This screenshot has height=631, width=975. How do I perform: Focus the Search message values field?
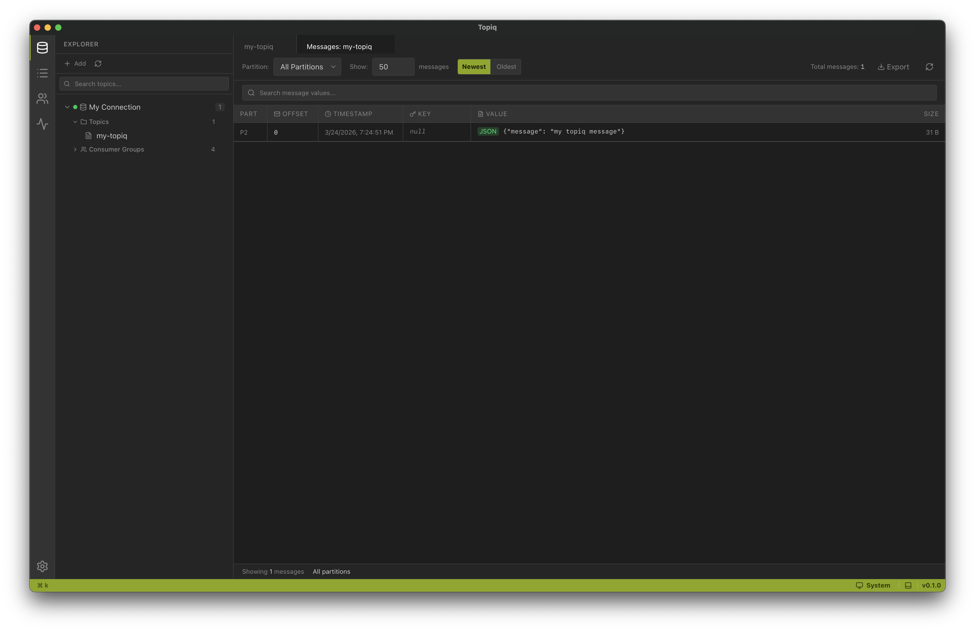pyautogui.click(x=589, y=93)
